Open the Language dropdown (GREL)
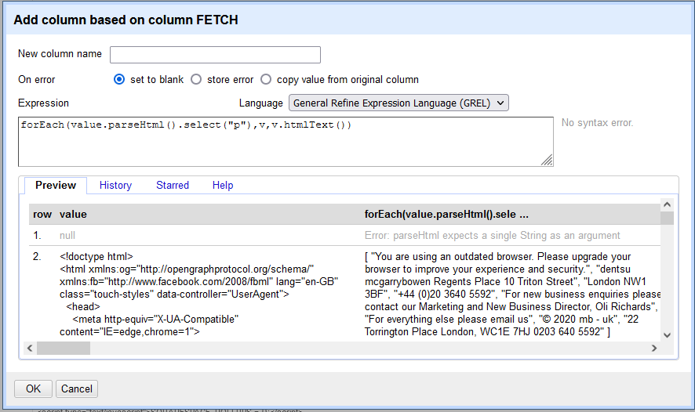The height and width of the screenshot is (412, 695). click(398, 103)
